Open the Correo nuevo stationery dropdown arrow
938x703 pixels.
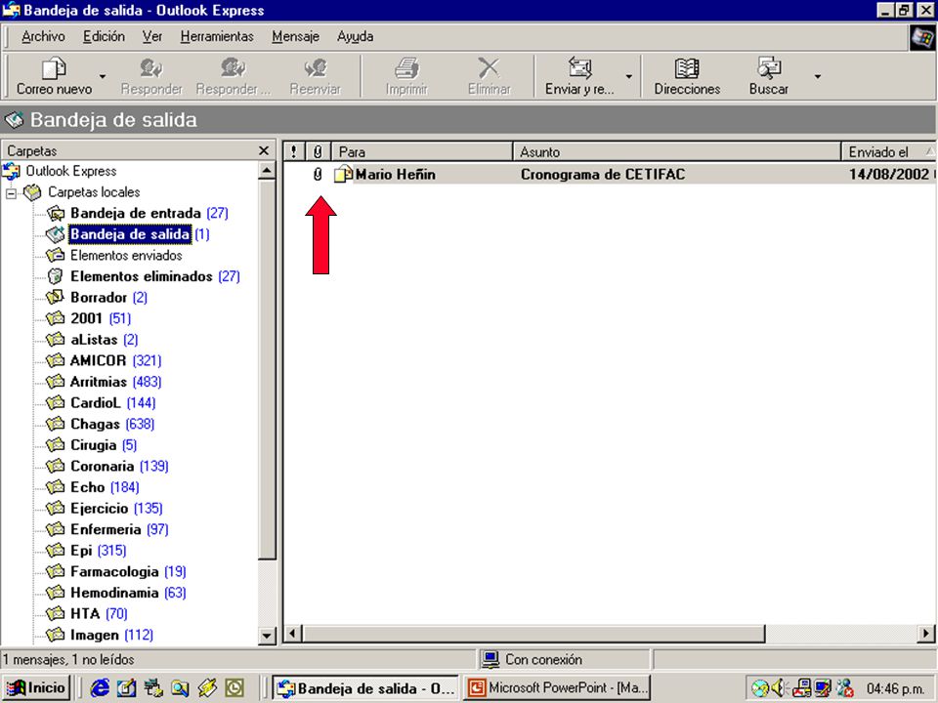103,76
